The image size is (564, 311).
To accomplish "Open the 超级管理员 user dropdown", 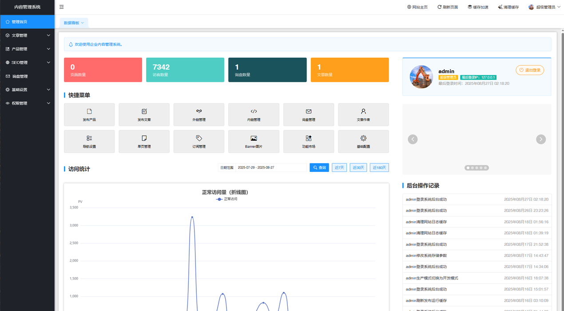I will click(544, 7).
